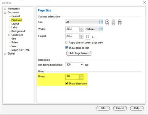Decrease Height with spinner down arrow
Screen dimensions: 148x115
click(x=81, y=38)
